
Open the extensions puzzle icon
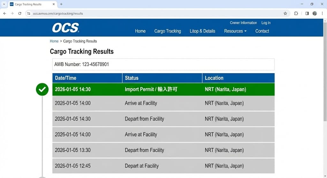click(296, 13)
